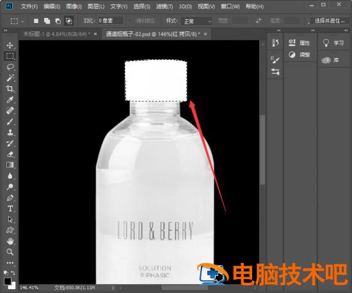
Task: Select the Custom Shape tool
Action: [10, 230]
